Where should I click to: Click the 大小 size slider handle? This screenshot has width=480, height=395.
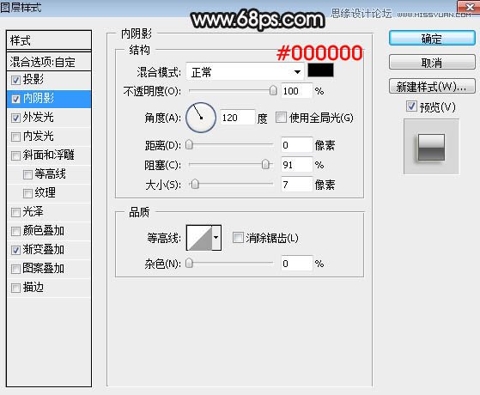tap(195, 184)
